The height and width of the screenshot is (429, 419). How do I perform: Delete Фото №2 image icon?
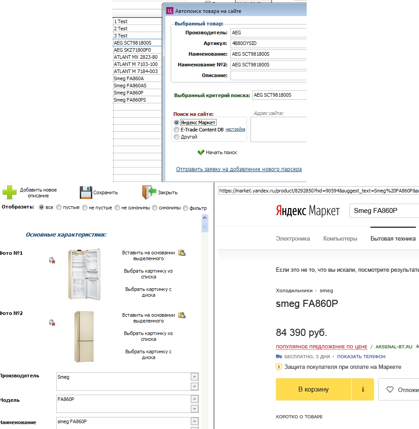tap(52, 323)
